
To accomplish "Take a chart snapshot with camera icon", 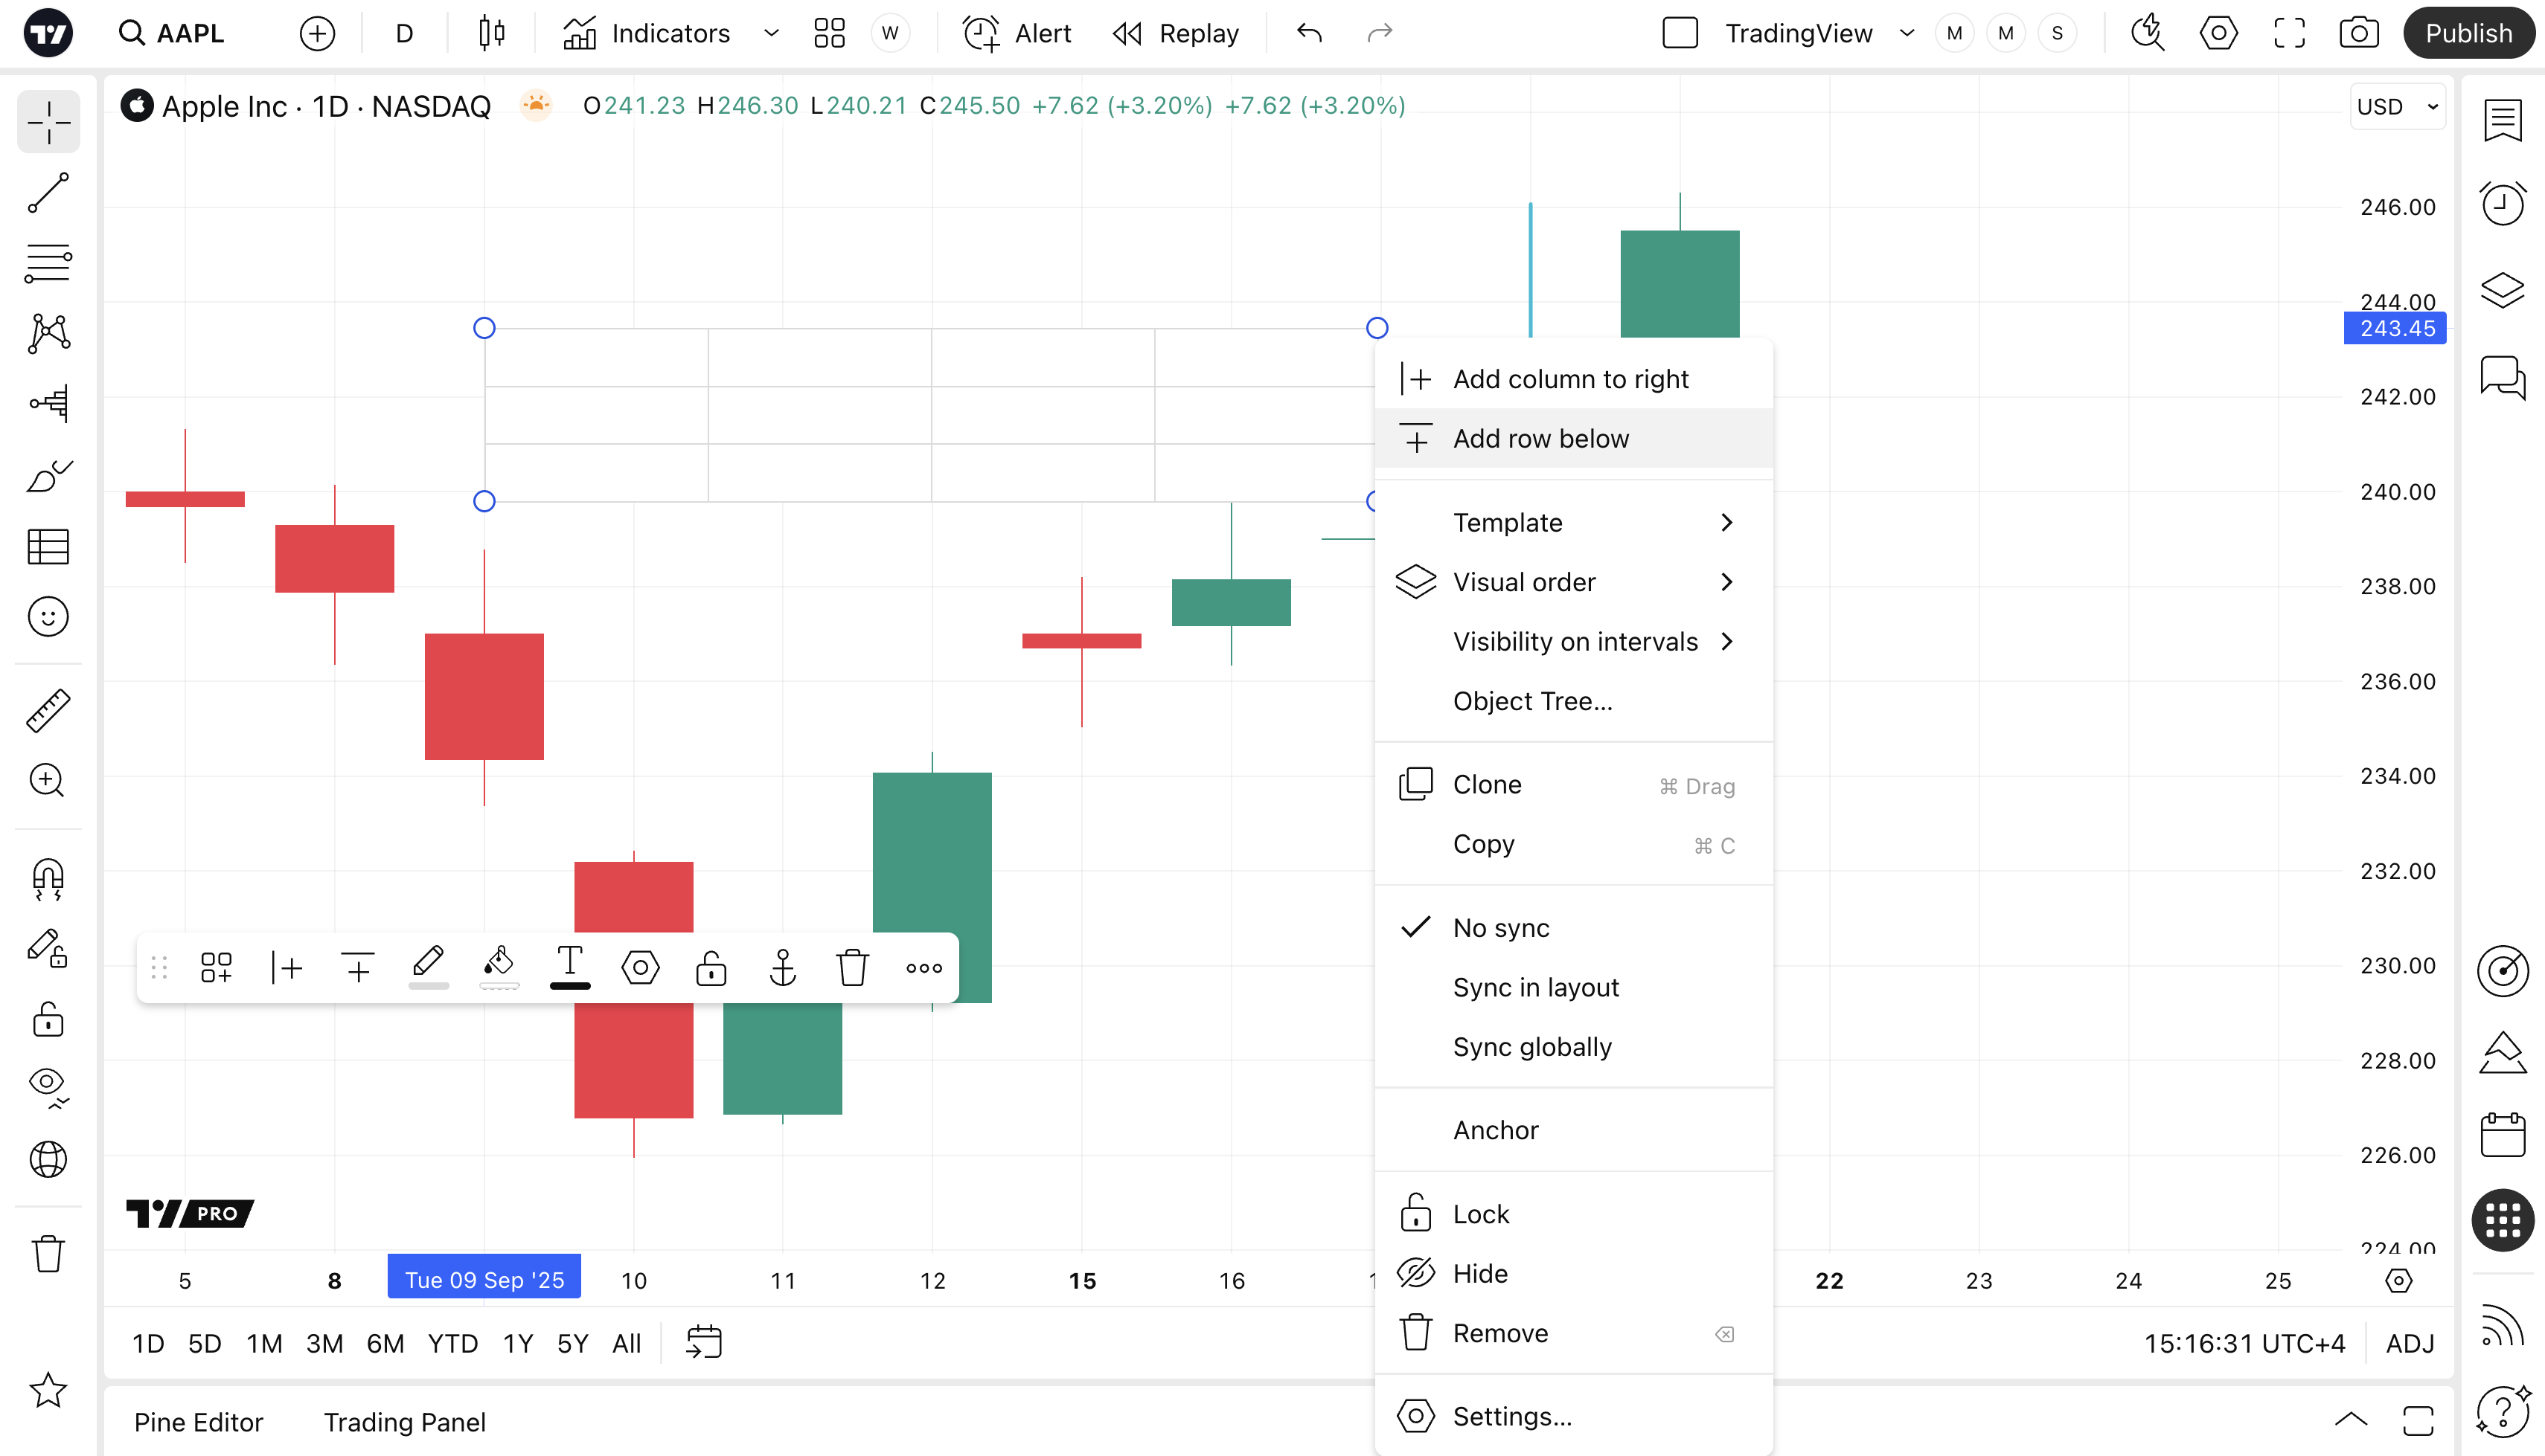I will point(2358,33).
